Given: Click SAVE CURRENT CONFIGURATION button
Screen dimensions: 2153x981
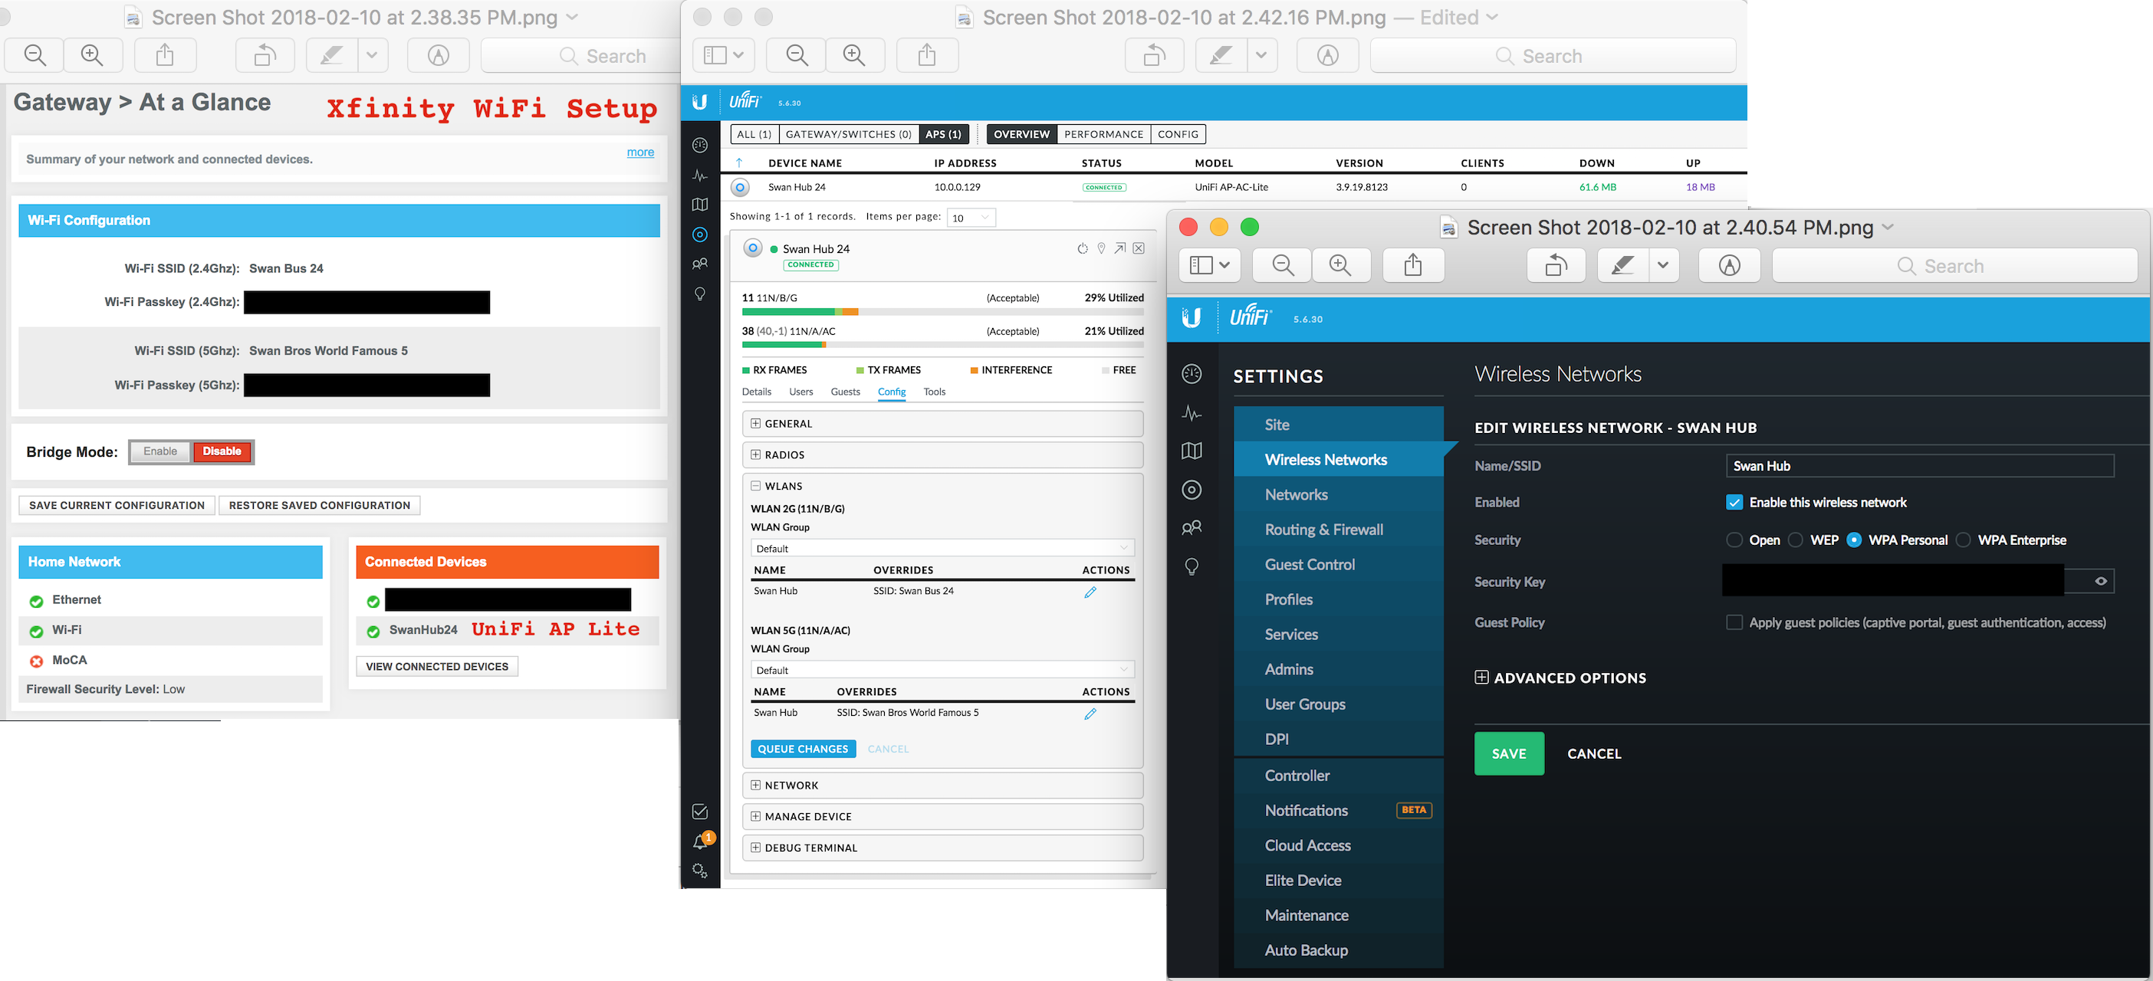Looking at the screenshot, I should point(117,506).
